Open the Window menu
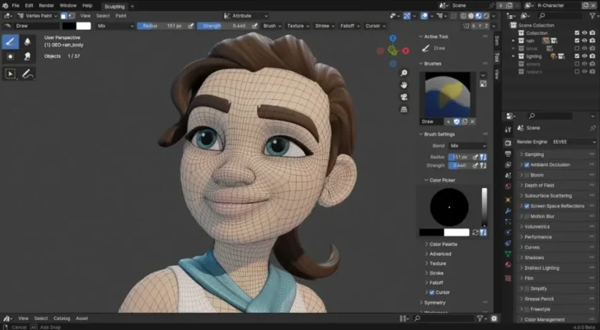 (x=68, y=5)
